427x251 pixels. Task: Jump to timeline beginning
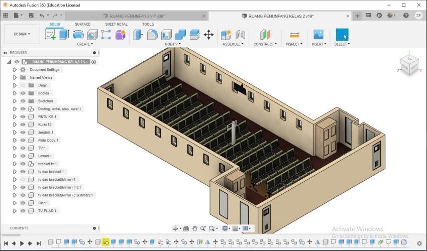coord(6,243)
